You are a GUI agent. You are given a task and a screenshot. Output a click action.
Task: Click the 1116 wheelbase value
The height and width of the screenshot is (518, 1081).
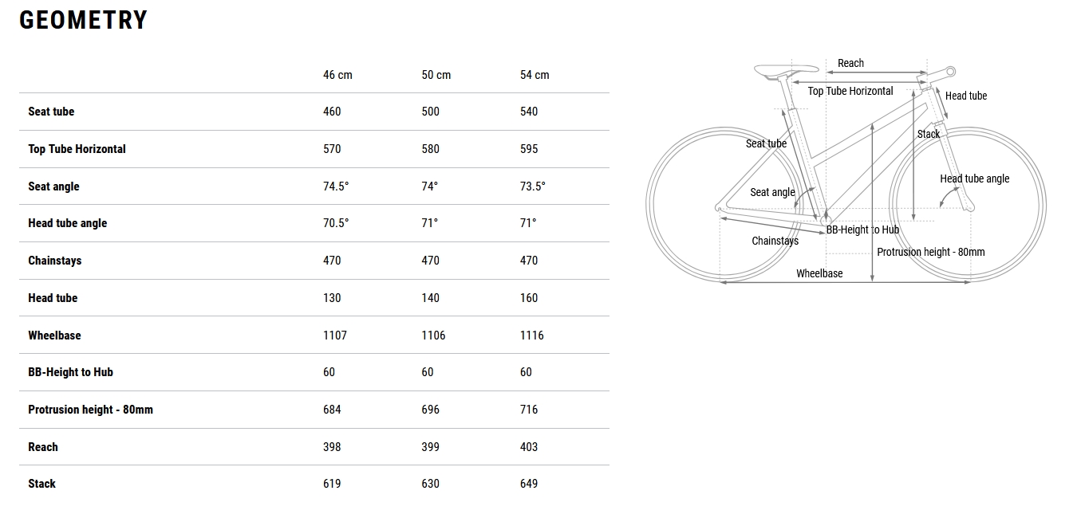pyautogui.click(x=531, y=336)
